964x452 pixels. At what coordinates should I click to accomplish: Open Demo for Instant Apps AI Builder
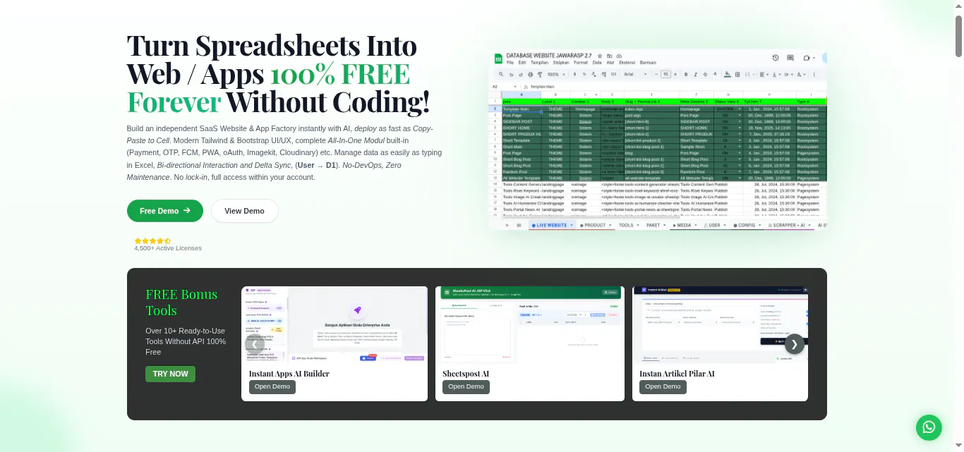(272, 386)
